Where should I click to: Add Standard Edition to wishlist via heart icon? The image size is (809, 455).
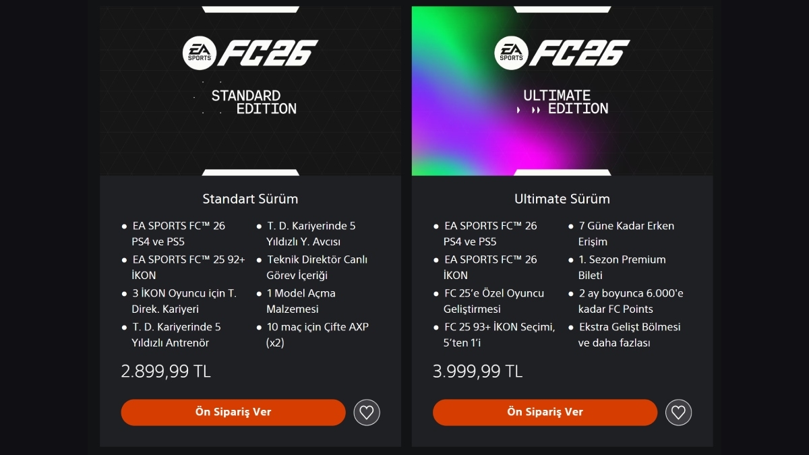click(x=367, y=412)
